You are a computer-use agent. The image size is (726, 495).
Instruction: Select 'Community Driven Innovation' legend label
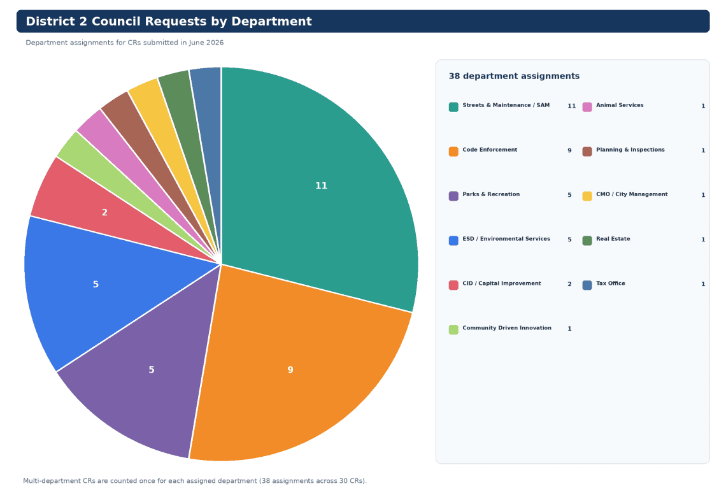coord(507,327)
